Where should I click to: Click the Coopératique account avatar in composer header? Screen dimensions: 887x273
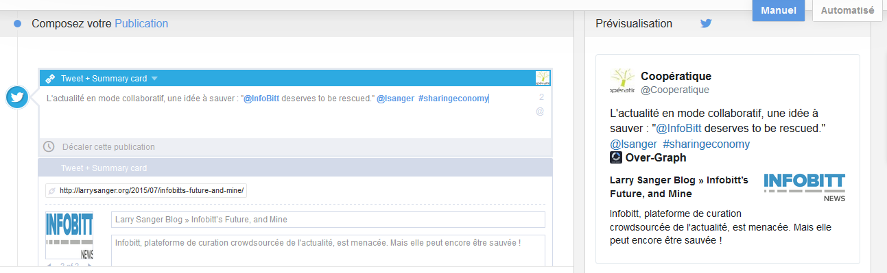tap(543, 78)
